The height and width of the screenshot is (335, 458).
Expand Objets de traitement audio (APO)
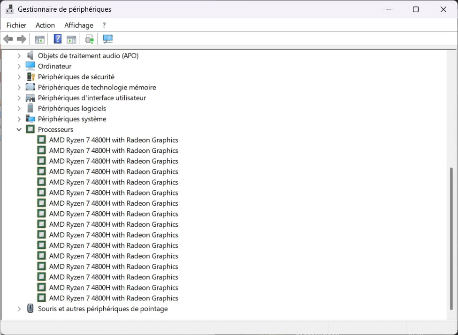coord(19,56)
